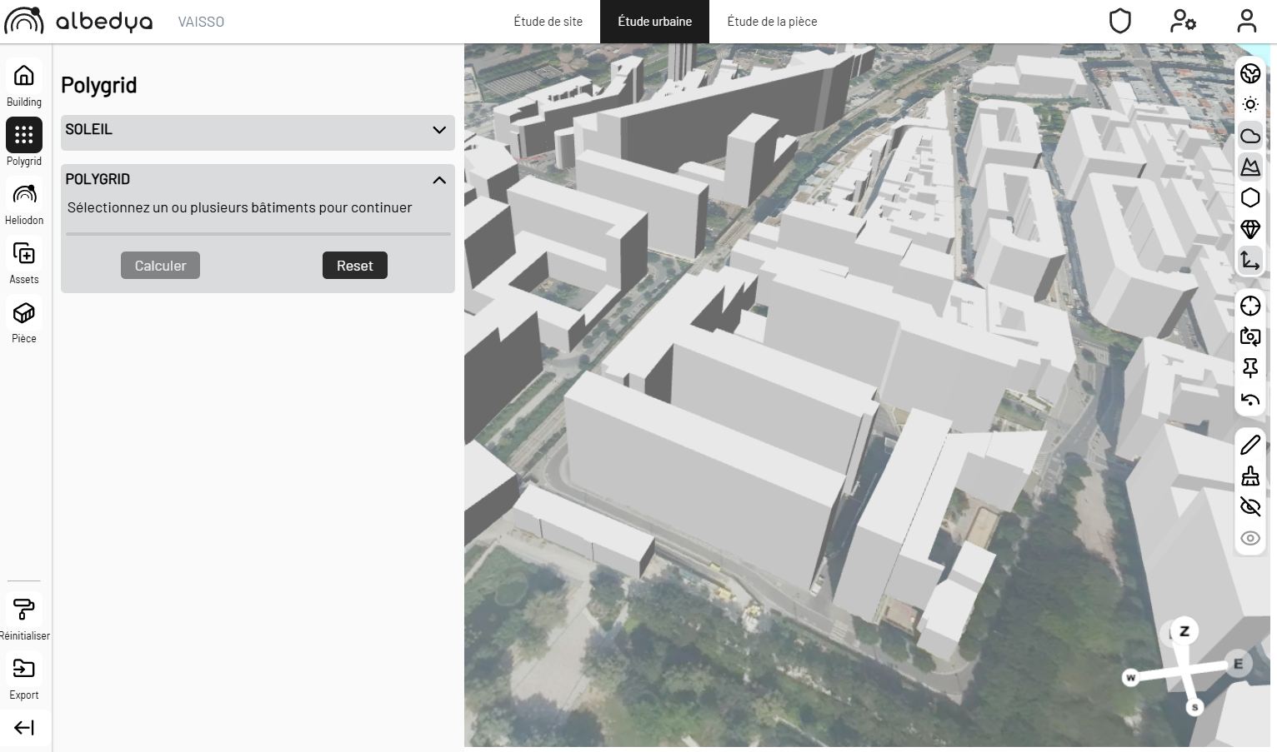
Task: Open the Pièce tool
Action: pos(24,312)
